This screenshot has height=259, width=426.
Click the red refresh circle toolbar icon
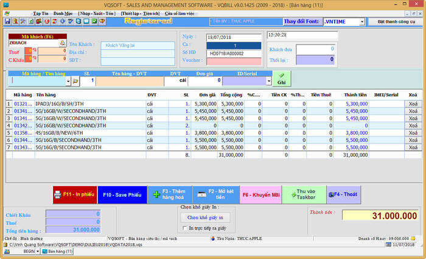[x=46, y=21]
